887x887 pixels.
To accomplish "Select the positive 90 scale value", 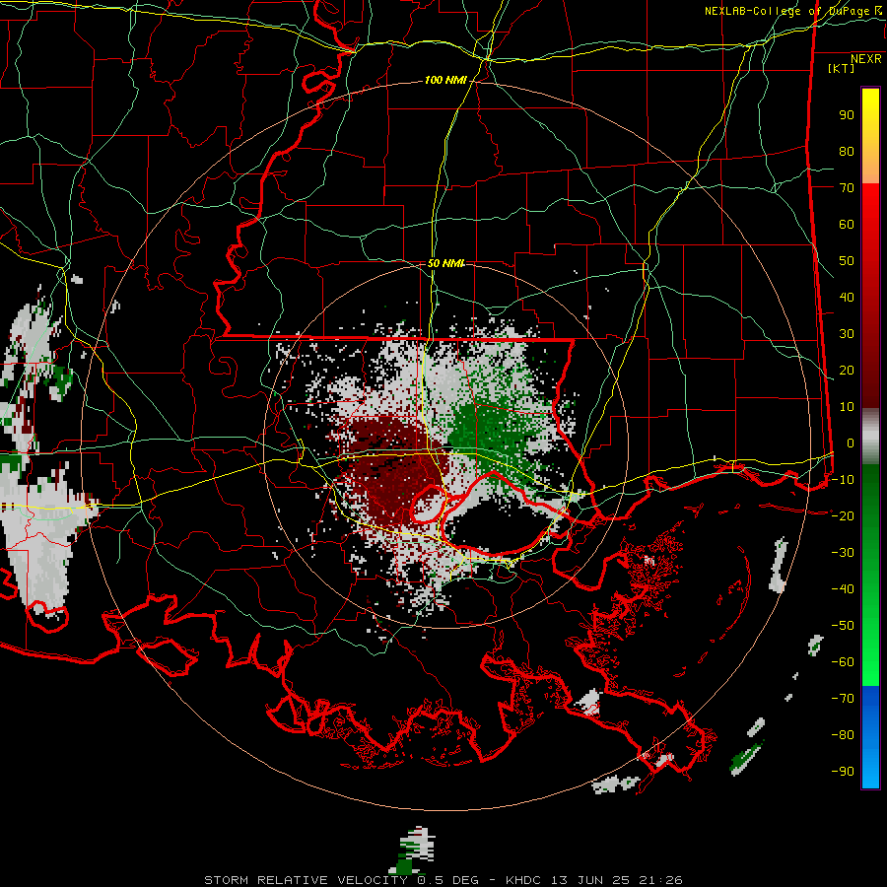I will pyautogui.click(x=847, y=115).
